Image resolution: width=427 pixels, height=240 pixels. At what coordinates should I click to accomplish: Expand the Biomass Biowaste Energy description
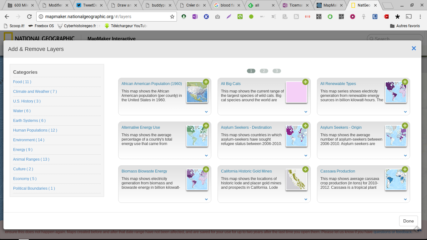(206, 199)
